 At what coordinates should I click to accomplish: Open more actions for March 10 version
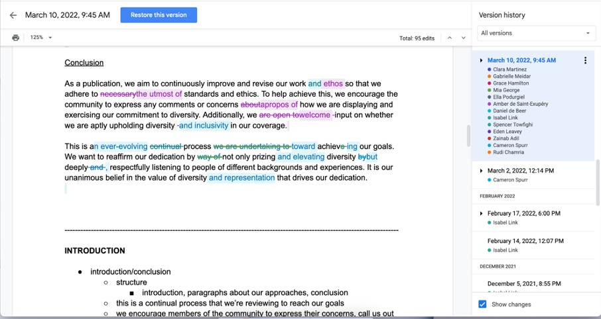click(x=585, y=60)
